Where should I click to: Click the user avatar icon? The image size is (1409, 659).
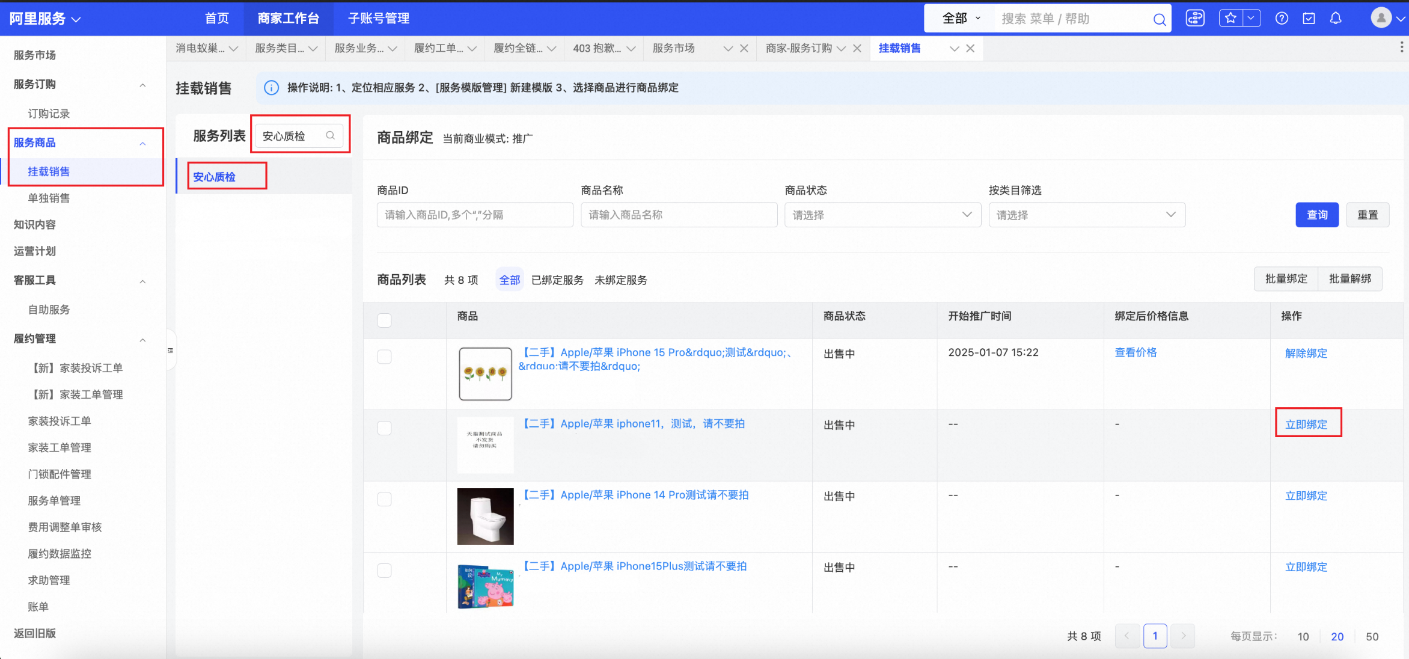coord(1381,18)
